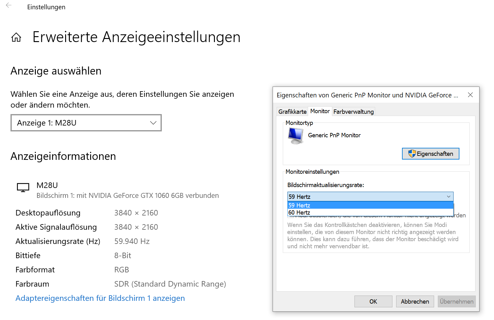Image resolution: width=494 pixels, height=320 pixels.
Task: Click the Eigenschaften button
Action: coord(430,154)
